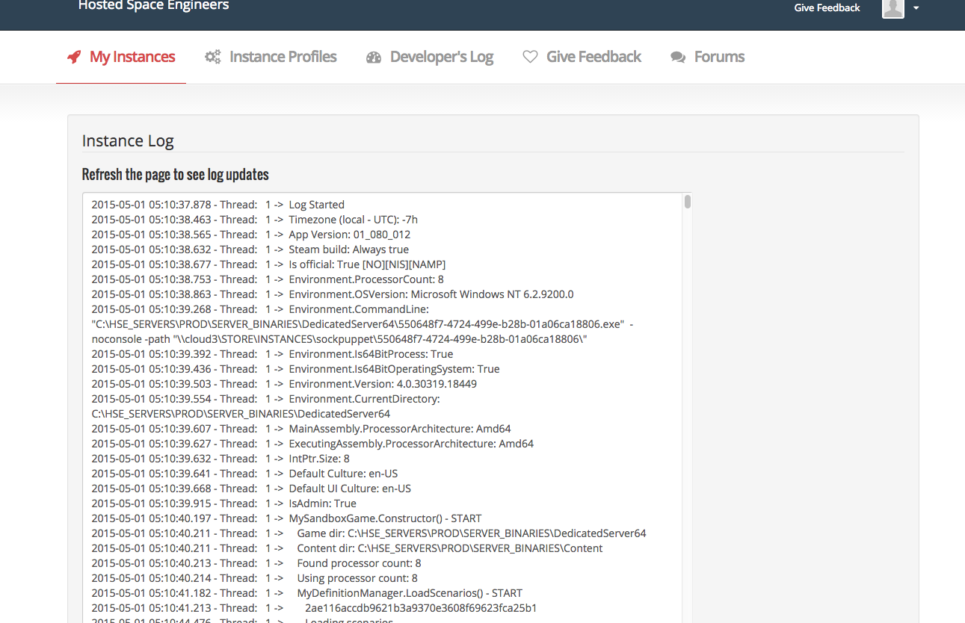Viewport: 965px width, 623px height.
Task: Click the Hosted Space Engineers site title
Action: (153, 6)
